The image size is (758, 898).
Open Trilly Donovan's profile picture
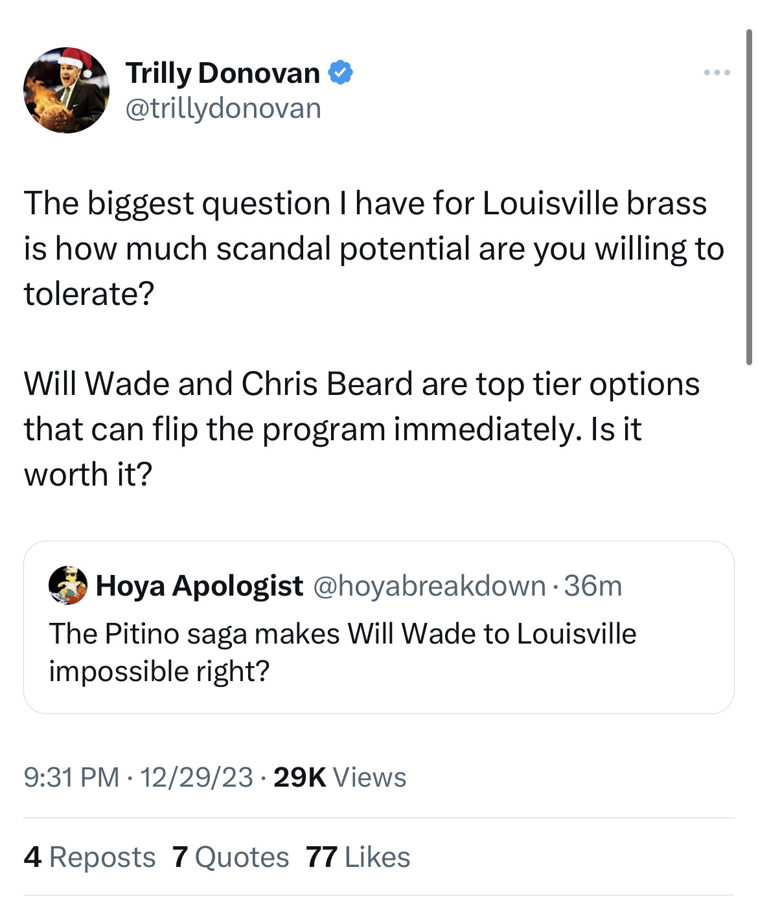[x=66, y=91]
